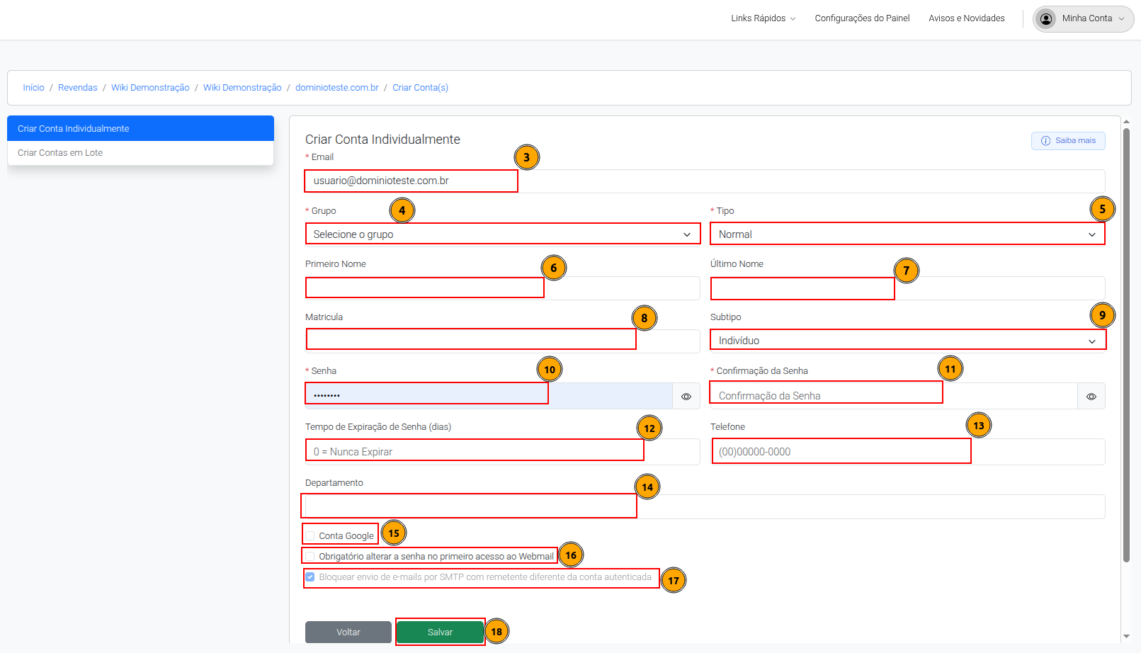
Task: Click the Primeiro Nome input field
Action: click(x=502, y=288)
